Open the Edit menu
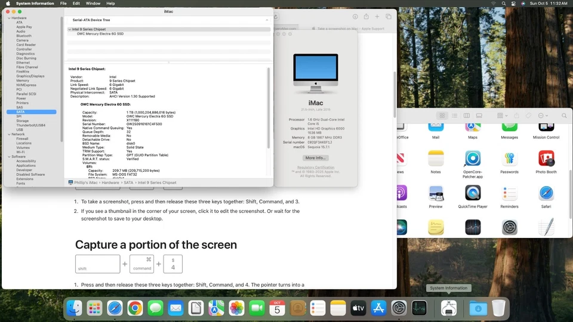 76,4
